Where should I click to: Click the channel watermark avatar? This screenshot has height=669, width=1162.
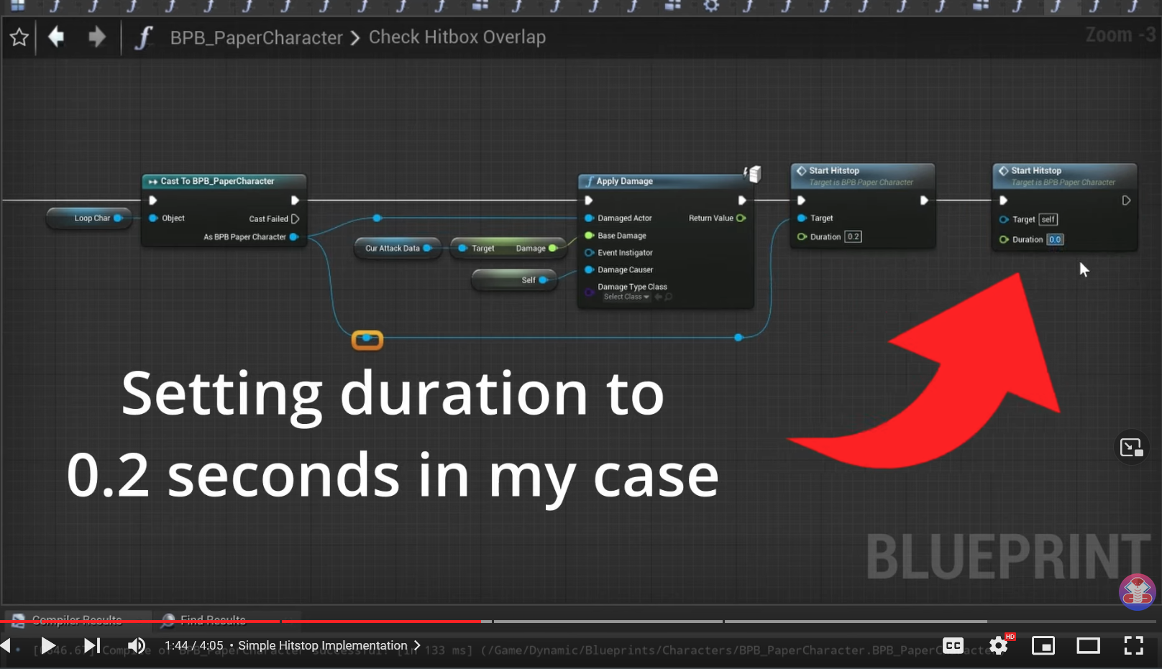tap(1138, 592)
